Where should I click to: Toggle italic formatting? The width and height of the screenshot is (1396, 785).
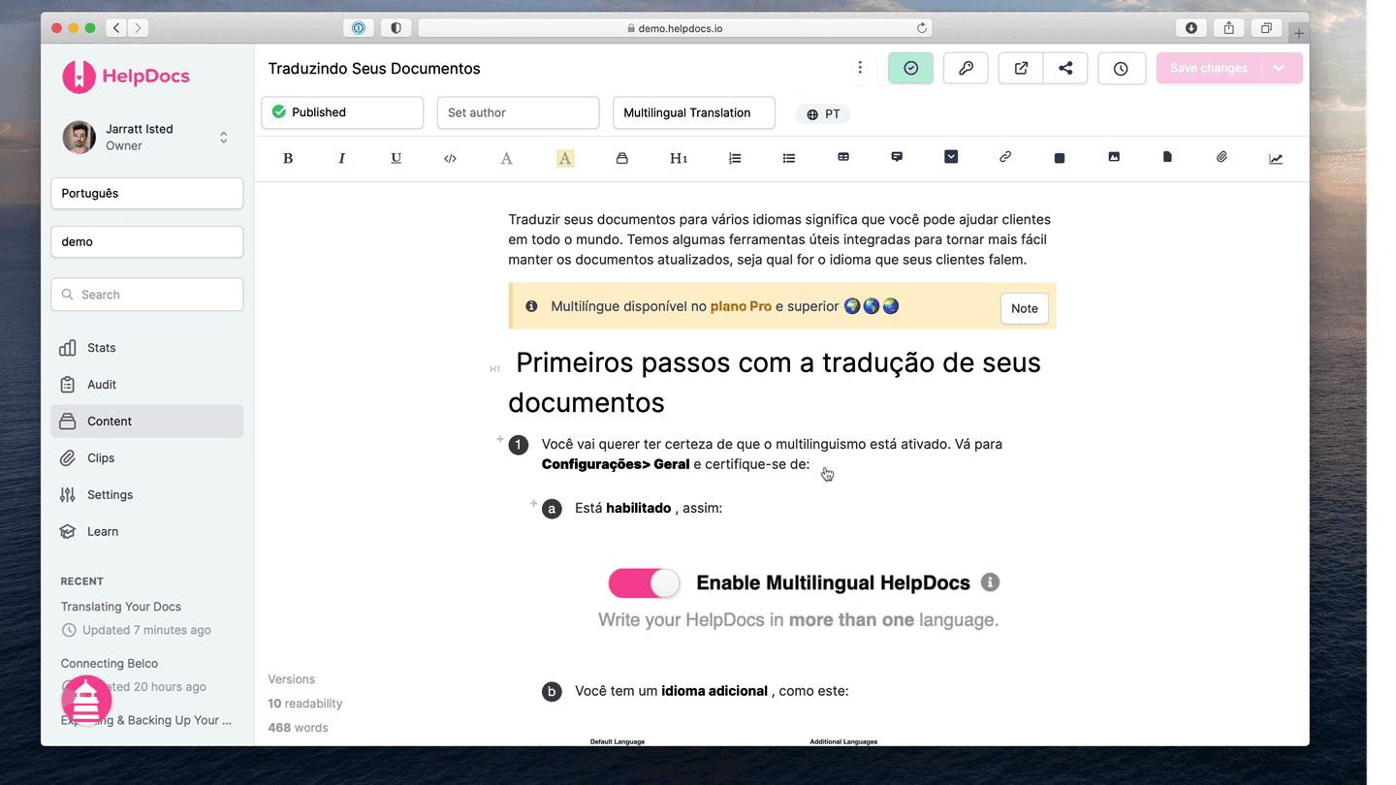pyautogui.click(x=341, y=158)
